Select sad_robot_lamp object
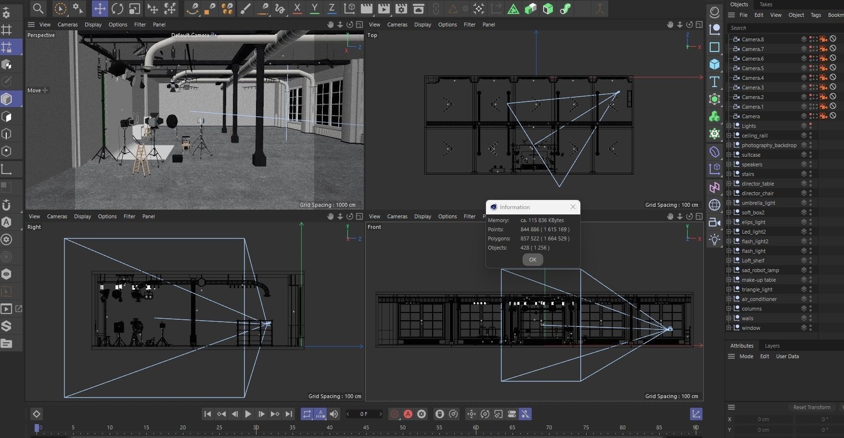 [760, 270]
